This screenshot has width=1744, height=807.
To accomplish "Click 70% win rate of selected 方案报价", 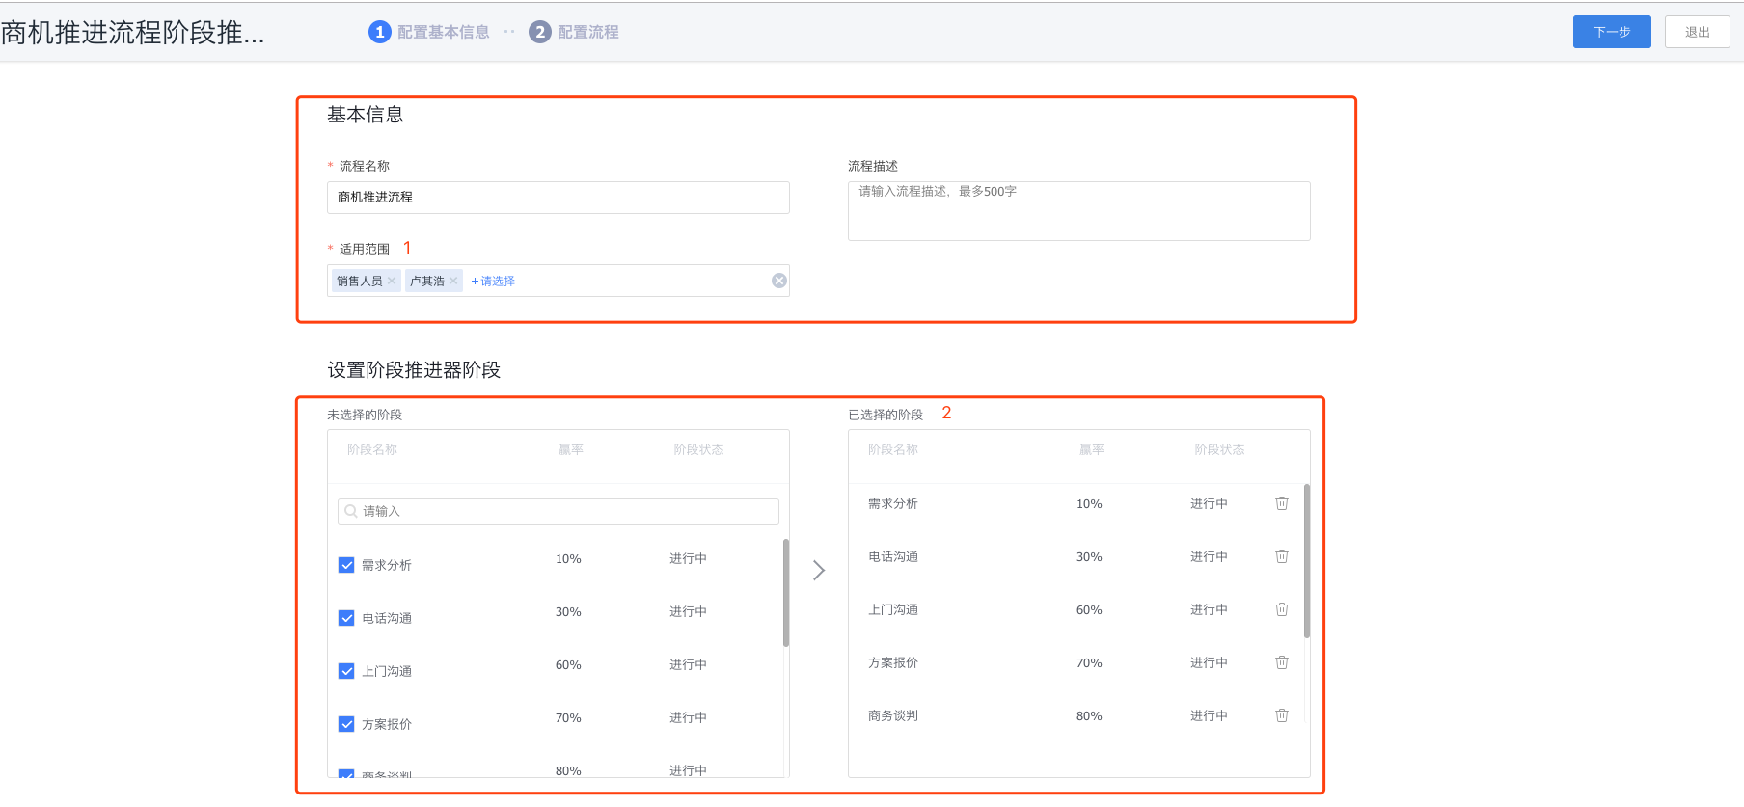I will coord(1089,663).
